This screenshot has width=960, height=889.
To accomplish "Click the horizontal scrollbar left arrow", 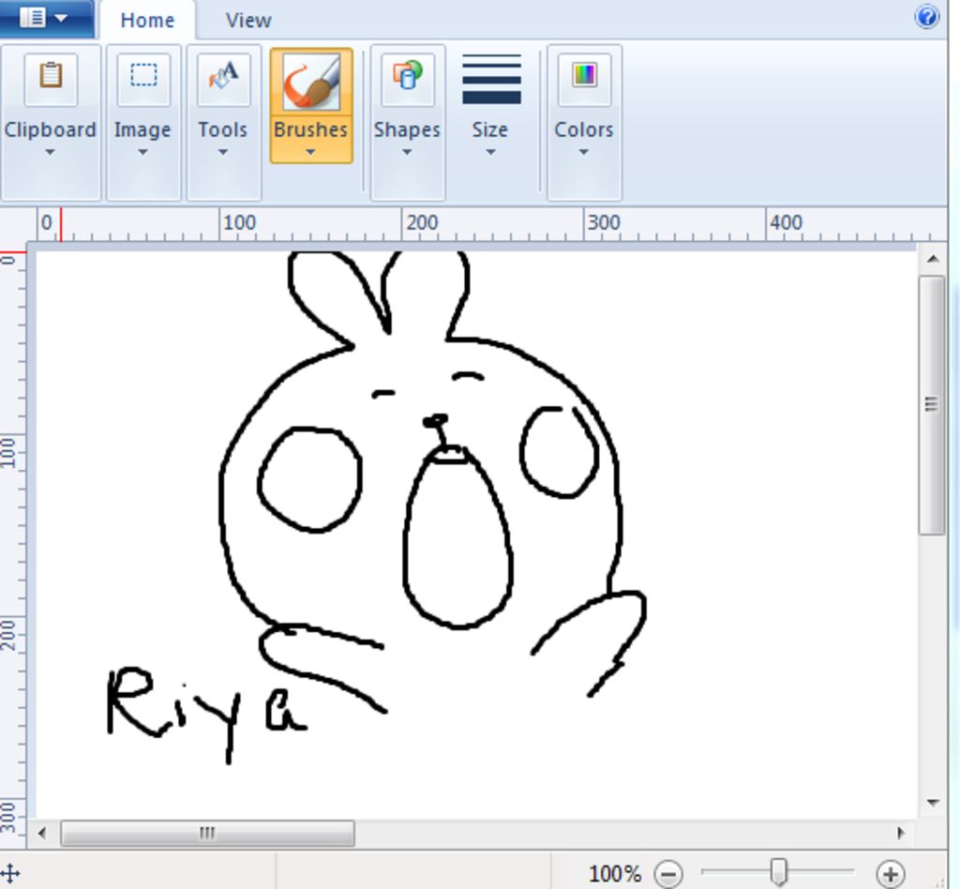I will point(41,834).
